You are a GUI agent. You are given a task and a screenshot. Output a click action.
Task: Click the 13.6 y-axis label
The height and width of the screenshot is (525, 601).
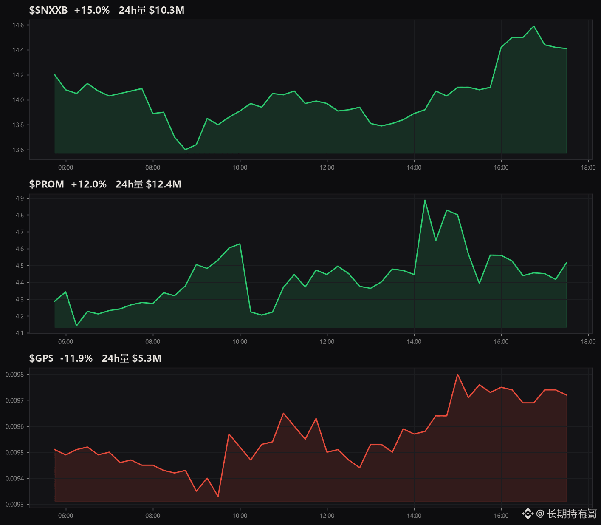tap(18, 150)
